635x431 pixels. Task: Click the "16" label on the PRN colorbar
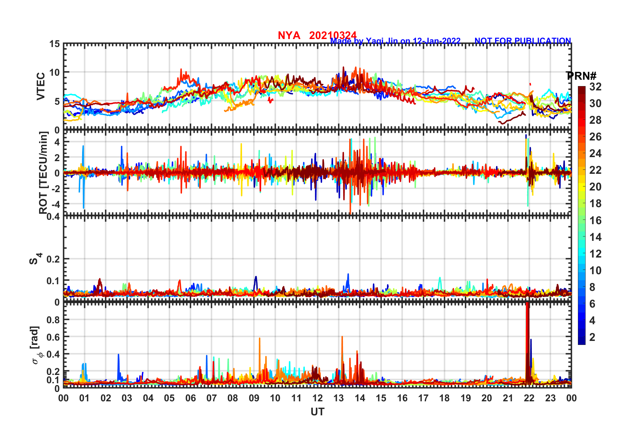(595, 221)
